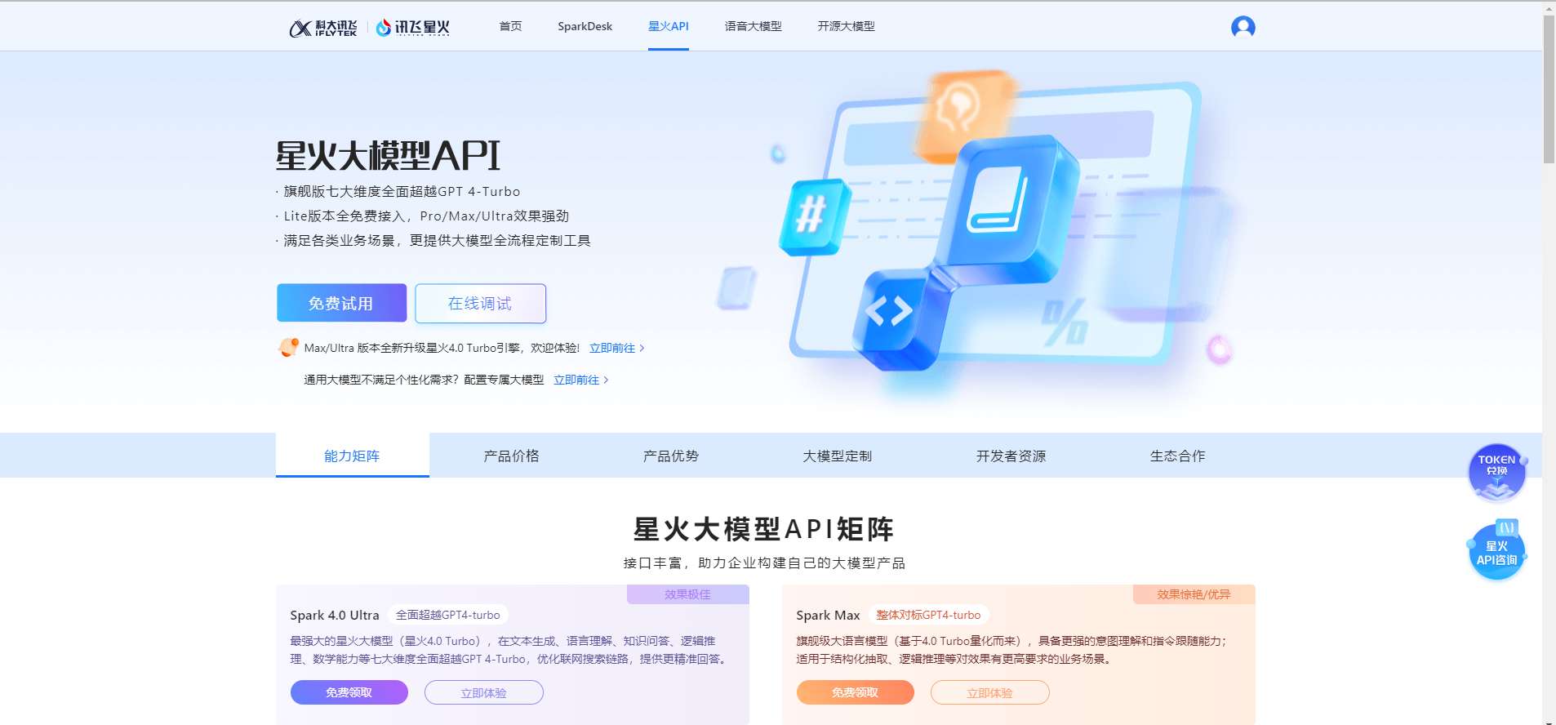The height and width of the screenshot is (725, 1556).
Task: Click 免费领取 on Spark Max card
Action: (855, 692)
